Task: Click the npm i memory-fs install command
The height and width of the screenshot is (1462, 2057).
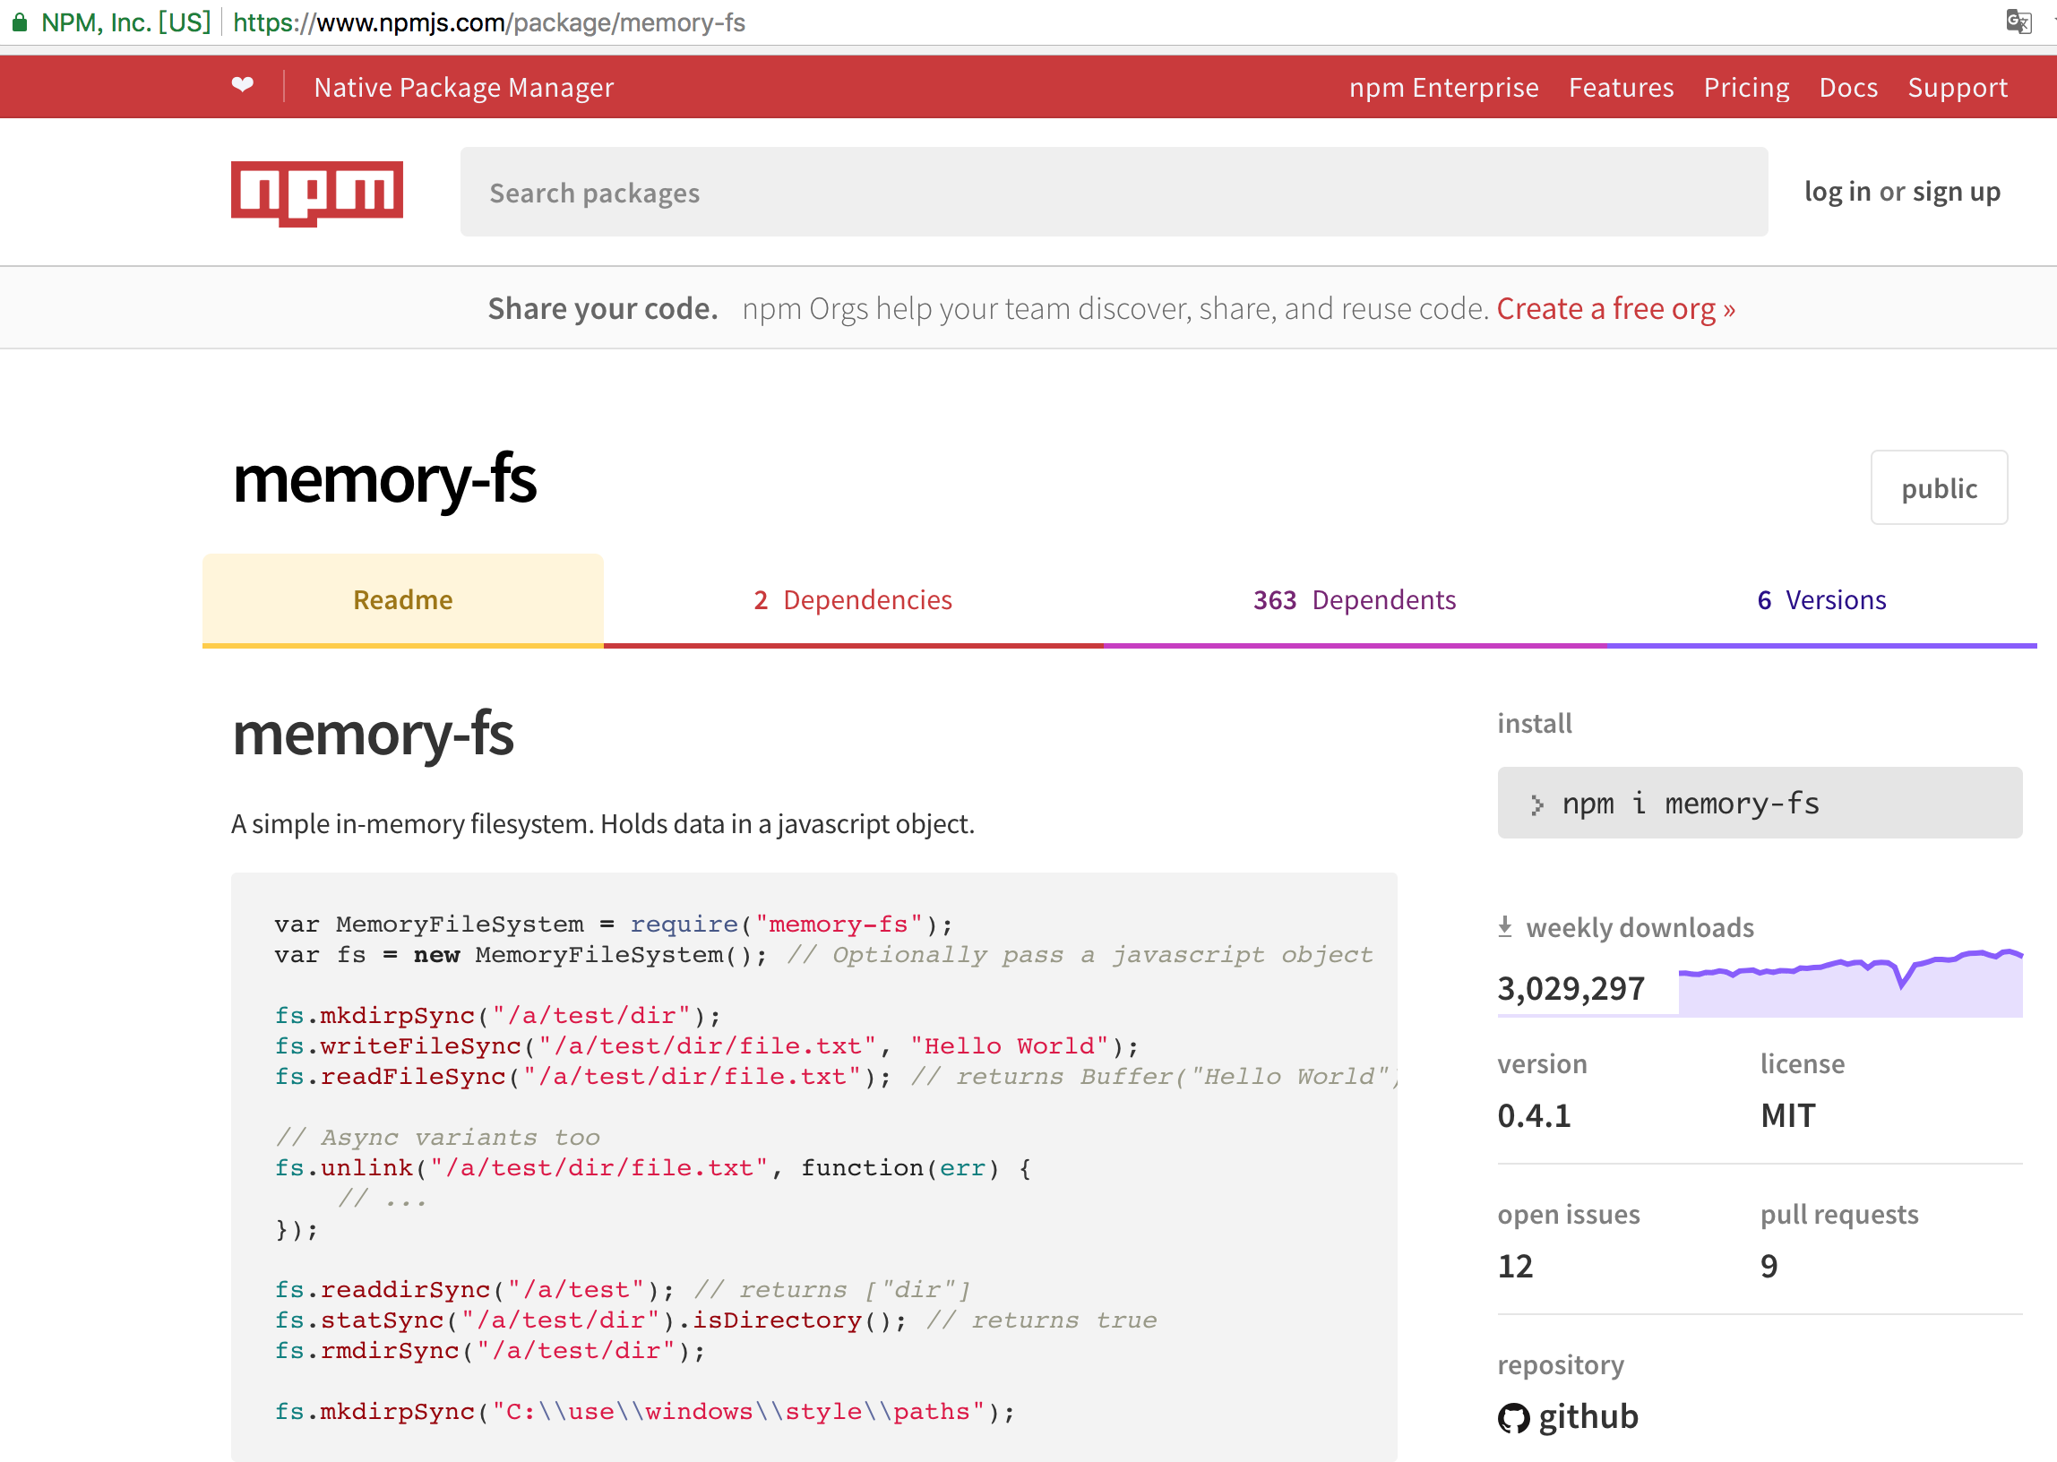Action: pos(1690,803)
